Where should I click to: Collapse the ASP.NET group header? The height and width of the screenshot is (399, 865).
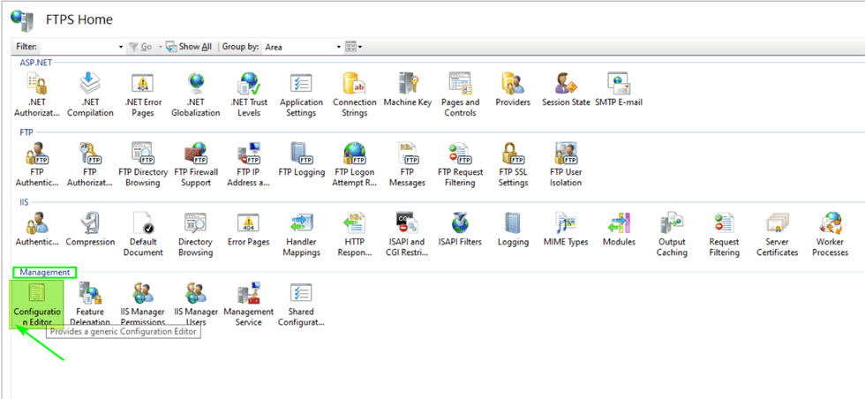point(36,63)
